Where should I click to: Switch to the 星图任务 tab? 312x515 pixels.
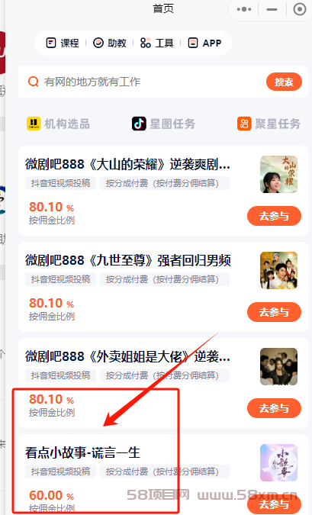[163, 124]
